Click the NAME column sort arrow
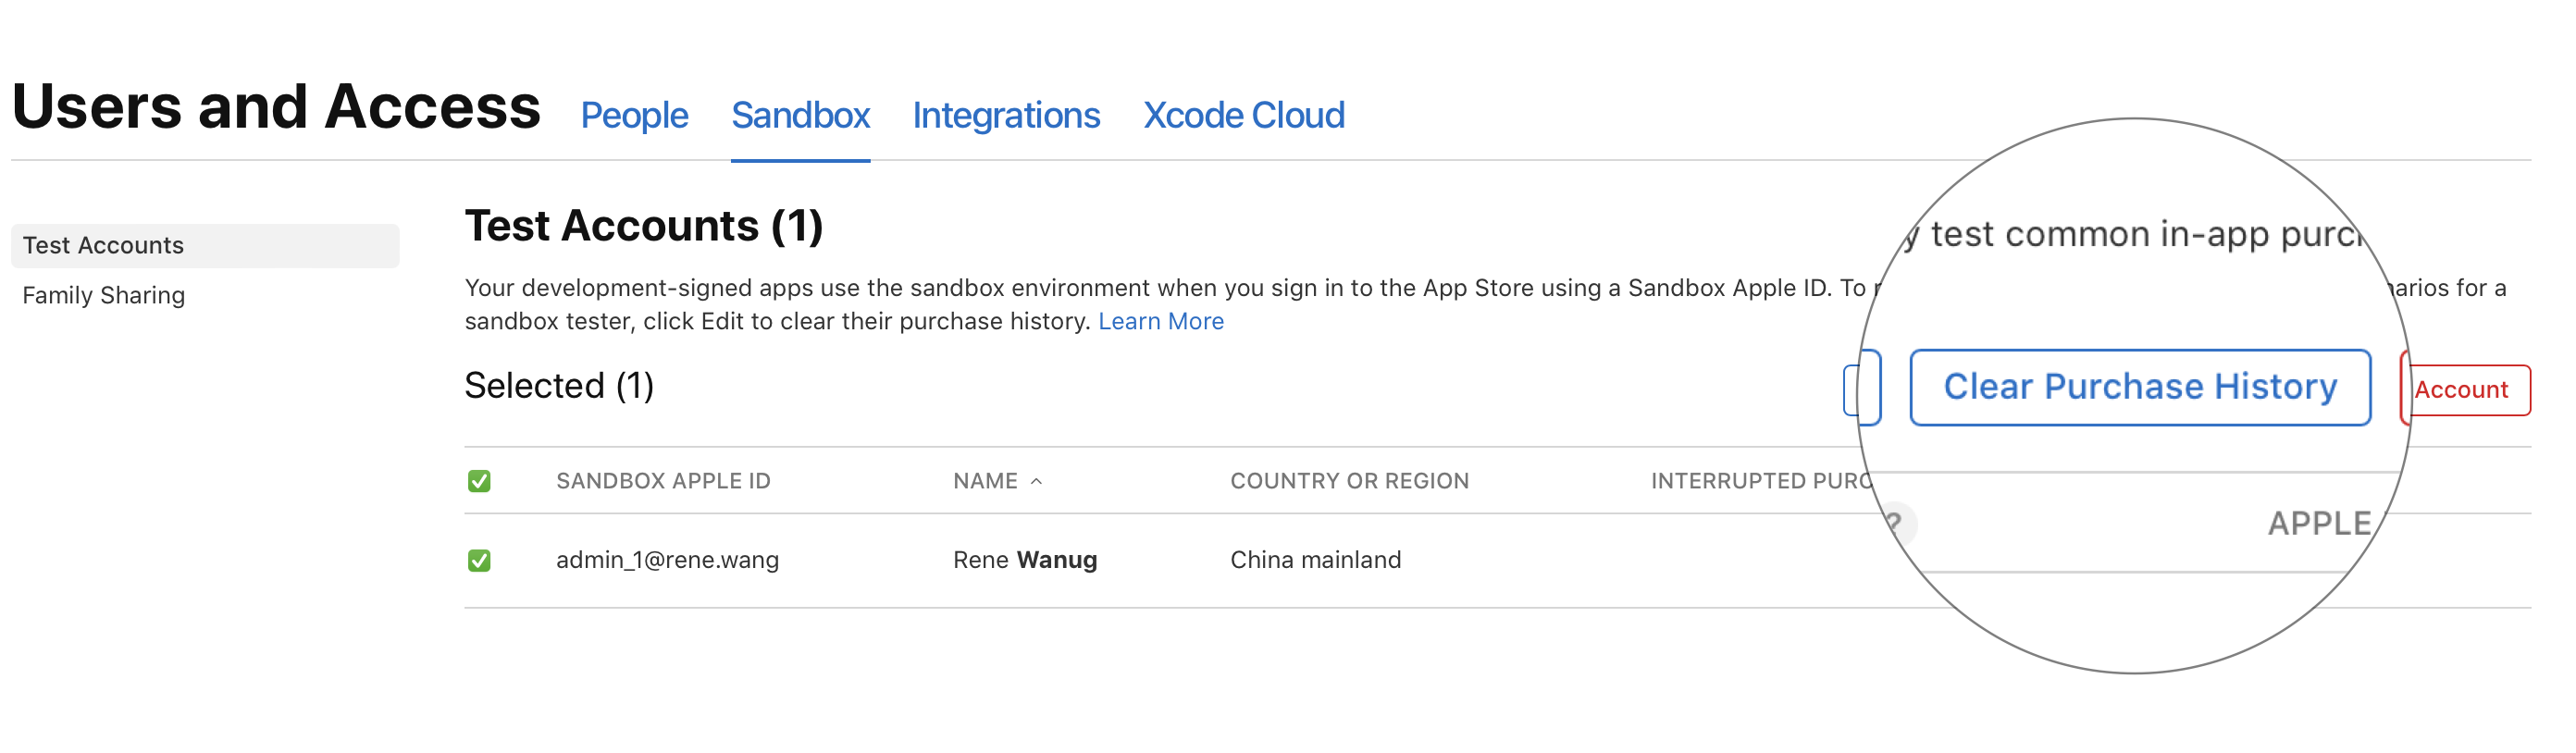 [x=1036, y=482]
